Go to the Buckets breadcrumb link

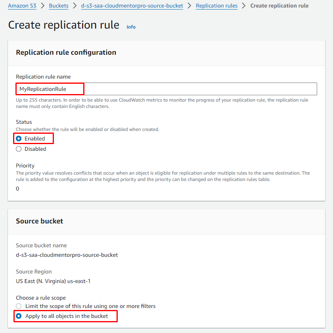tap(59, 6)
